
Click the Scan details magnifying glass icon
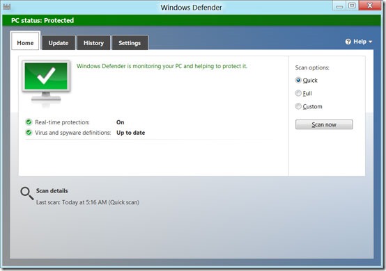[27, 193]
